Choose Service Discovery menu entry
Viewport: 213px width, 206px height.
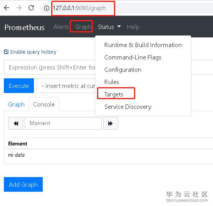(128, 107)
